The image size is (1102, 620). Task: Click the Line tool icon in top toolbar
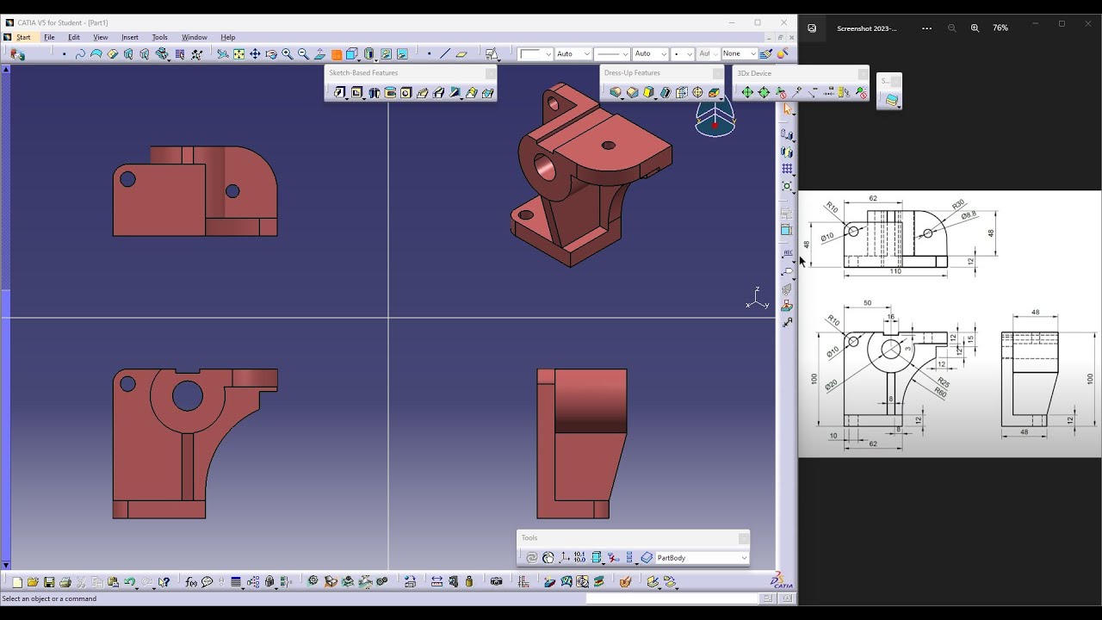[x=445, y=53]
